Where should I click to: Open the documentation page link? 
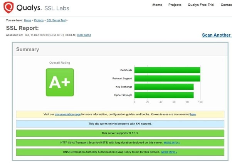pyautogui.click(x=67, y=114)
